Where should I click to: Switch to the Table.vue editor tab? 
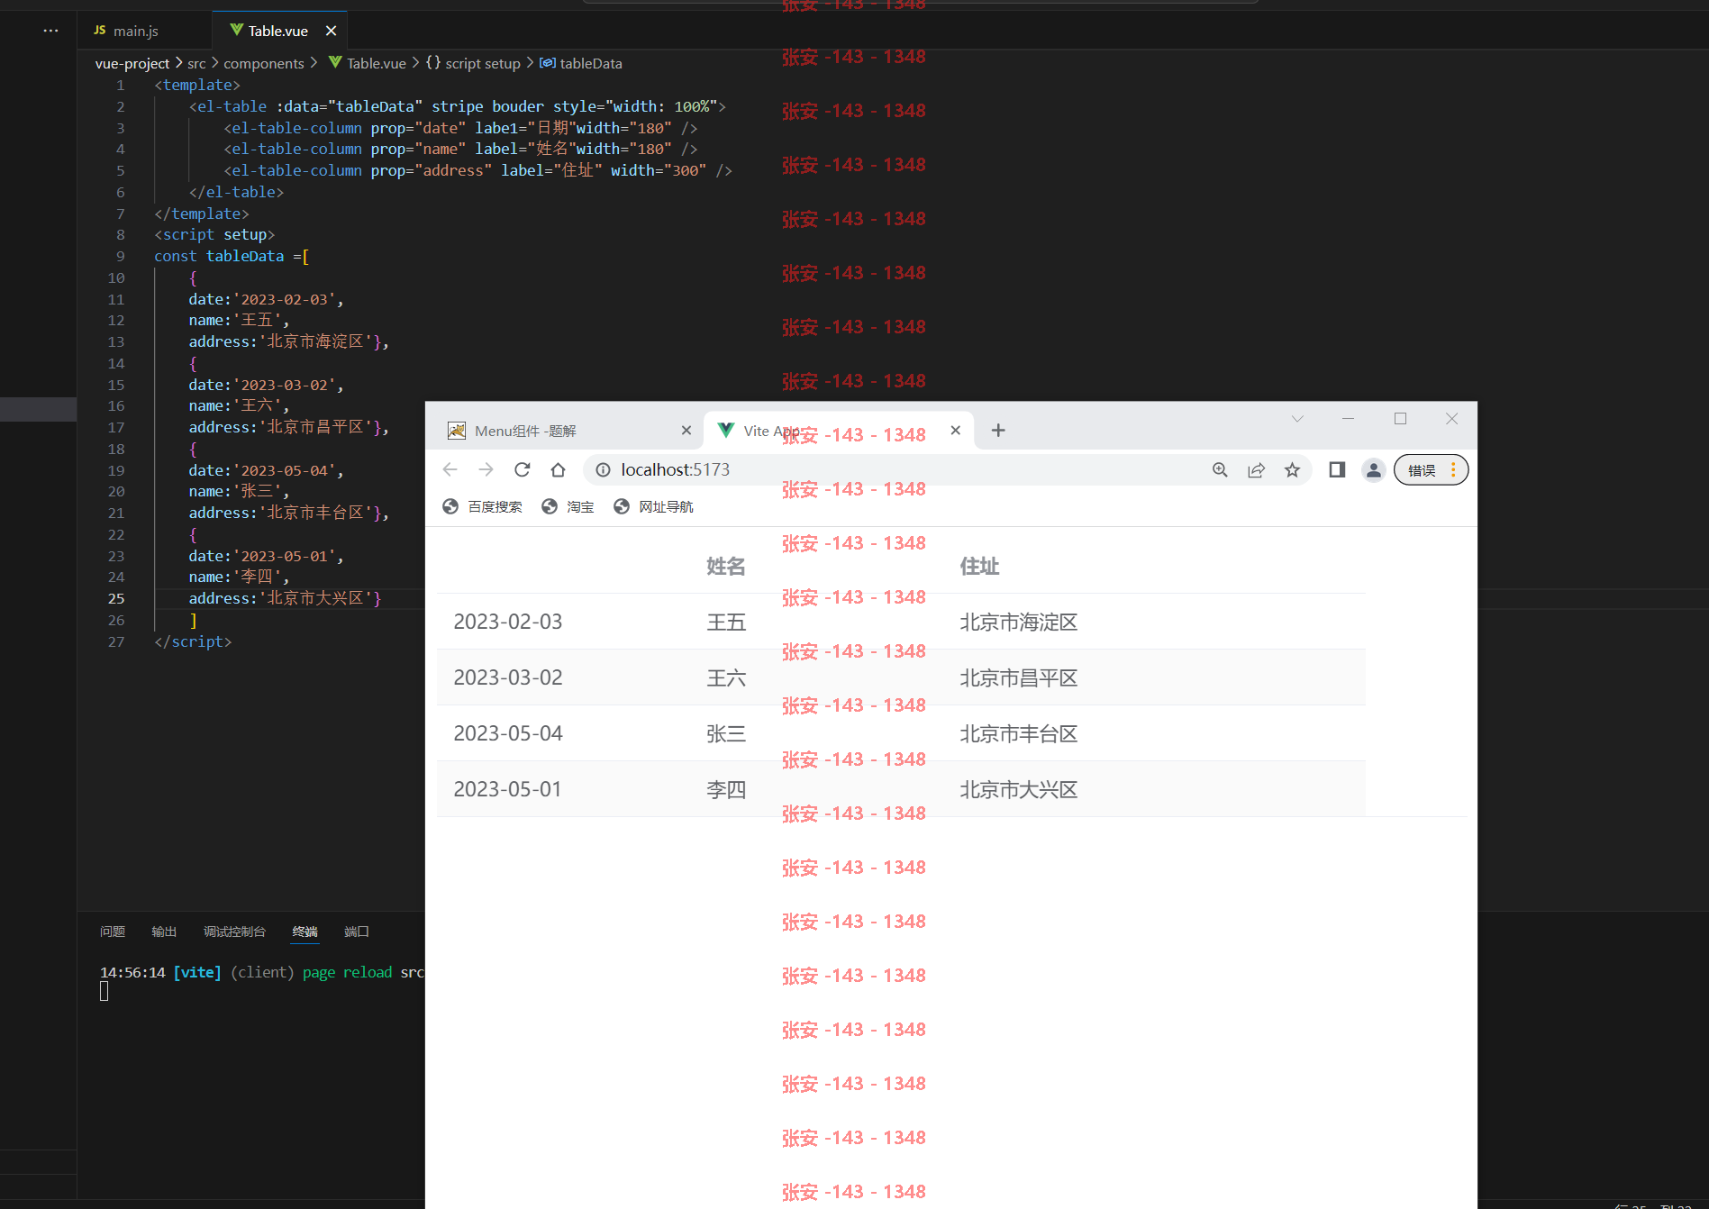[278, 31]
